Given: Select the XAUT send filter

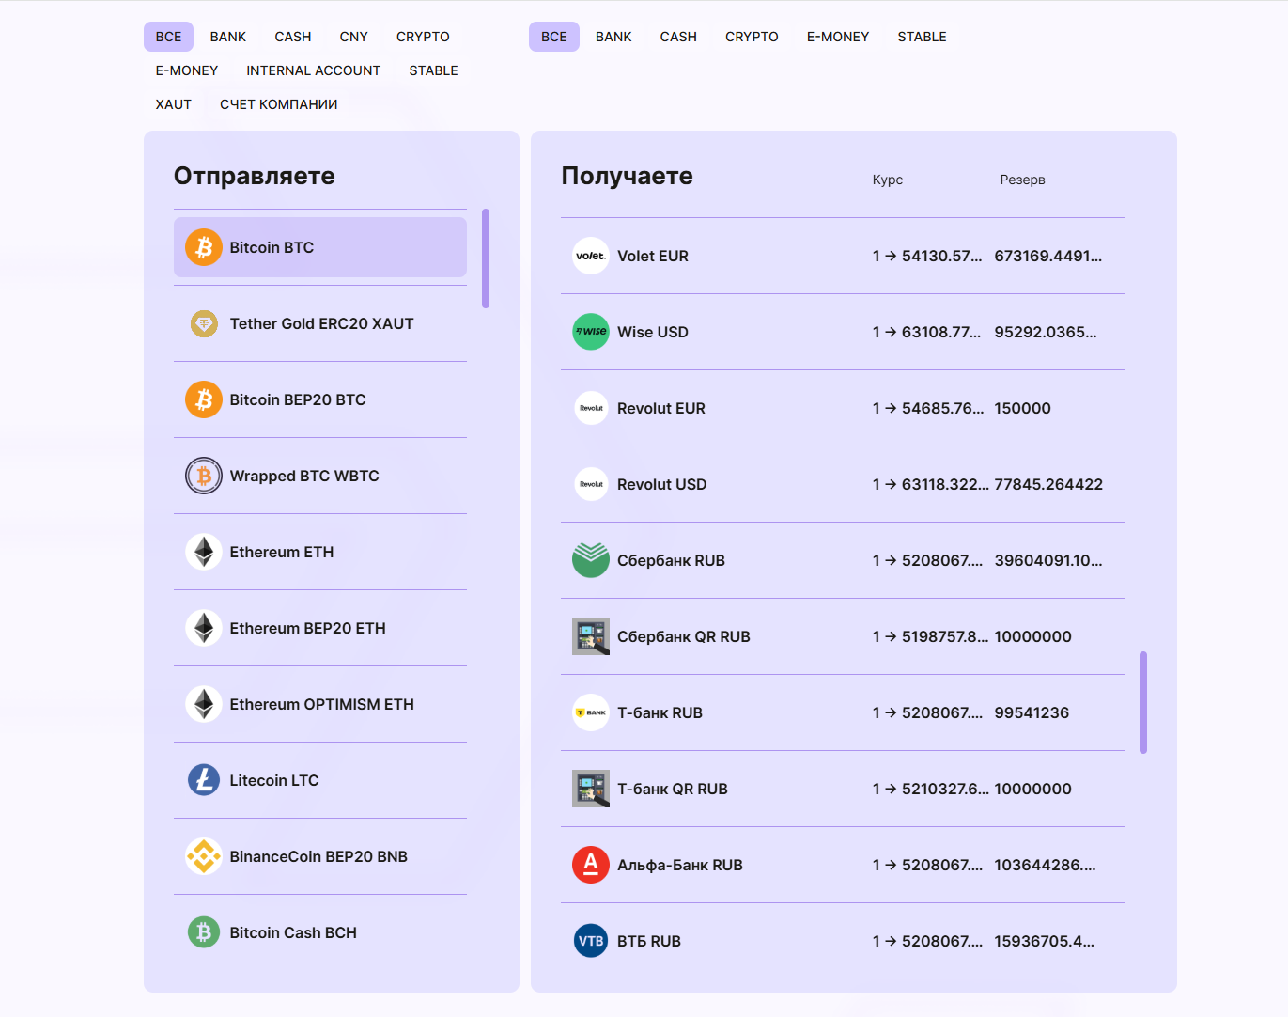Looking at the screenshot, I should tap(174, 104).
